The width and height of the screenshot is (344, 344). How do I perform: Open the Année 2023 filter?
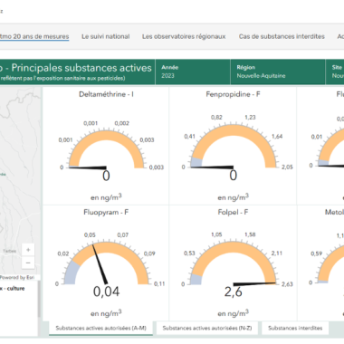point(193,72)
